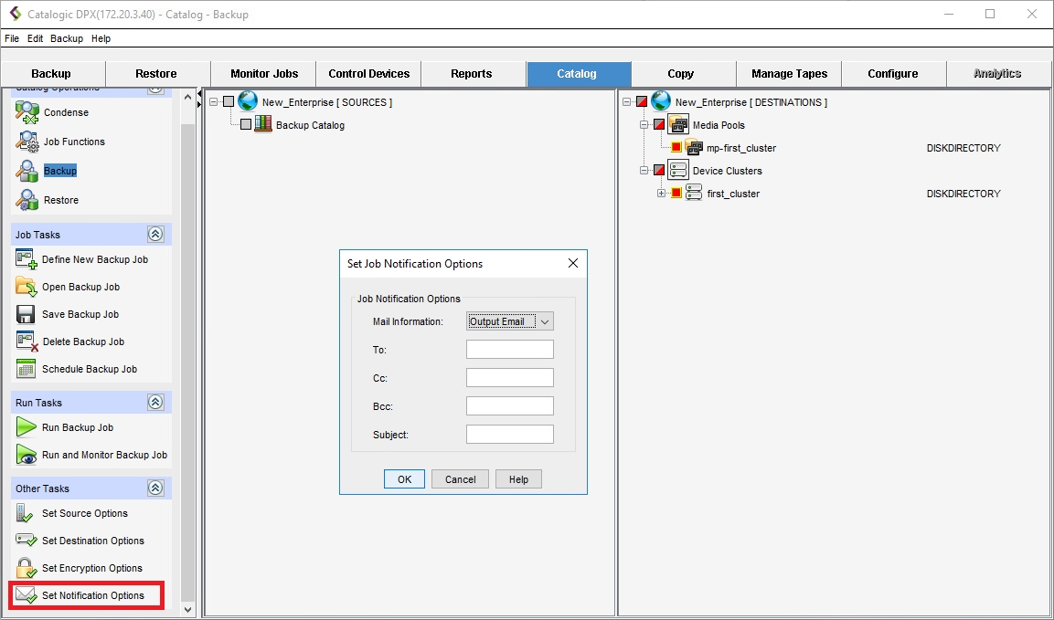Click the sidebar vertical scrollbar down arrow
Screen dimensions: 1054x620
[189, 609]
